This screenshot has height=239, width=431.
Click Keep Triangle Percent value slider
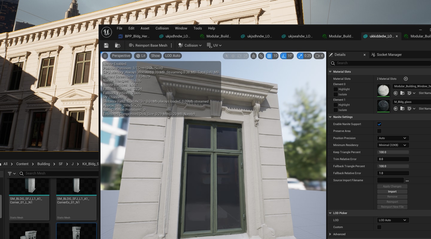click(x=393, y=152)
